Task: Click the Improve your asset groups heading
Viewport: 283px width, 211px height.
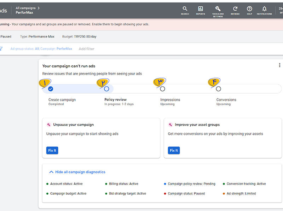Action: pos(197,125)
